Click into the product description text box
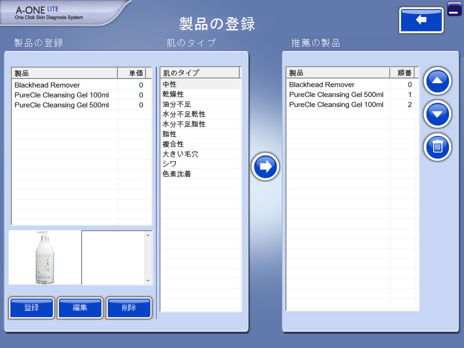464x348 pixels. click(113, 257)
